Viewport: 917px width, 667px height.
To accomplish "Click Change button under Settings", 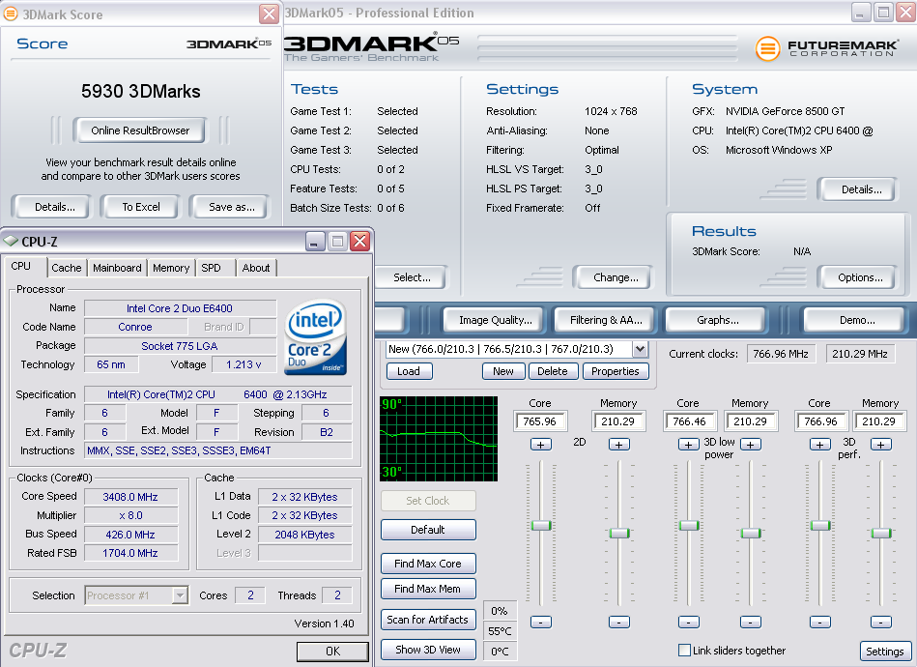I will 616,277.
